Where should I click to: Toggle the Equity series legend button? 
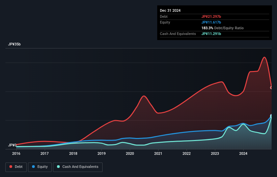point(40,167)
